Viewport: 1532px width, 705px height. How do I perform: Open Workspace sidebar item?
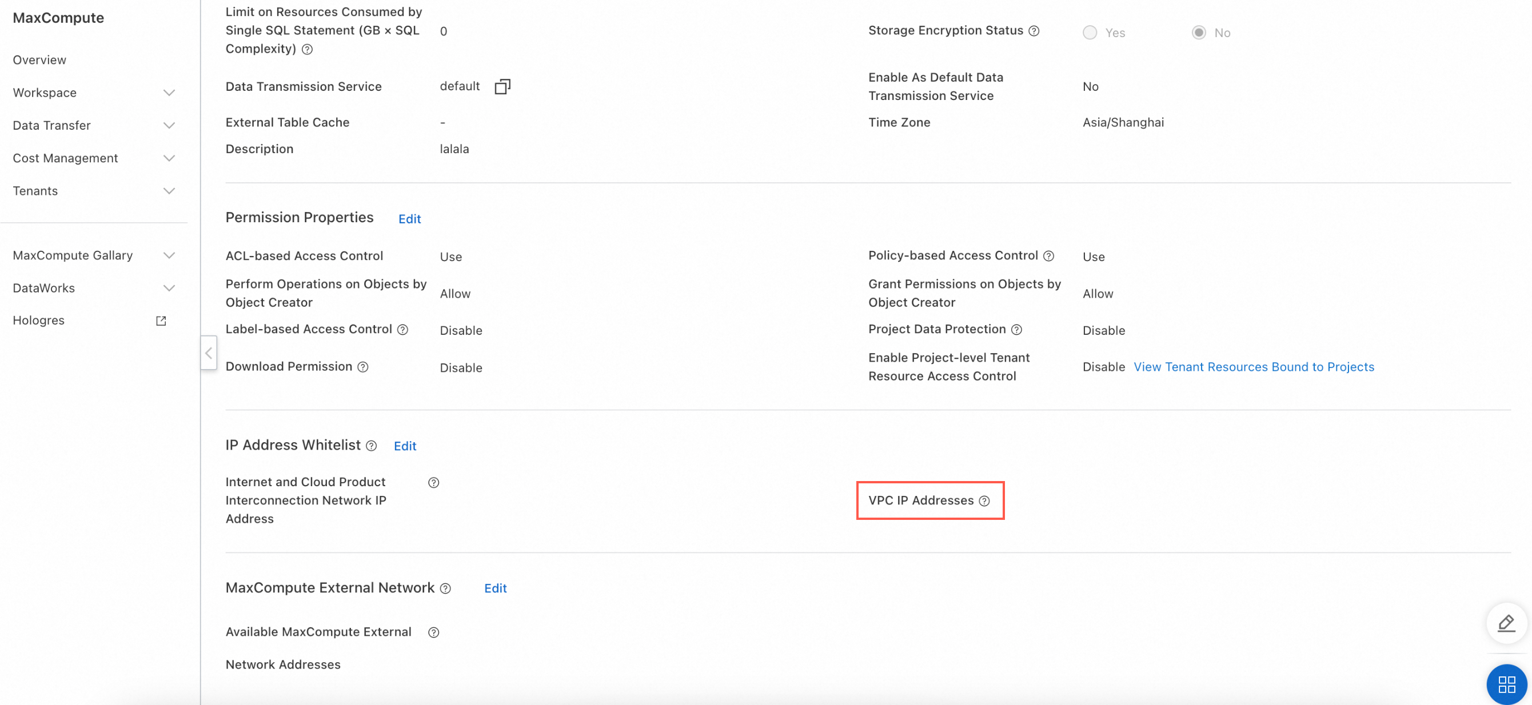[45, 93]
